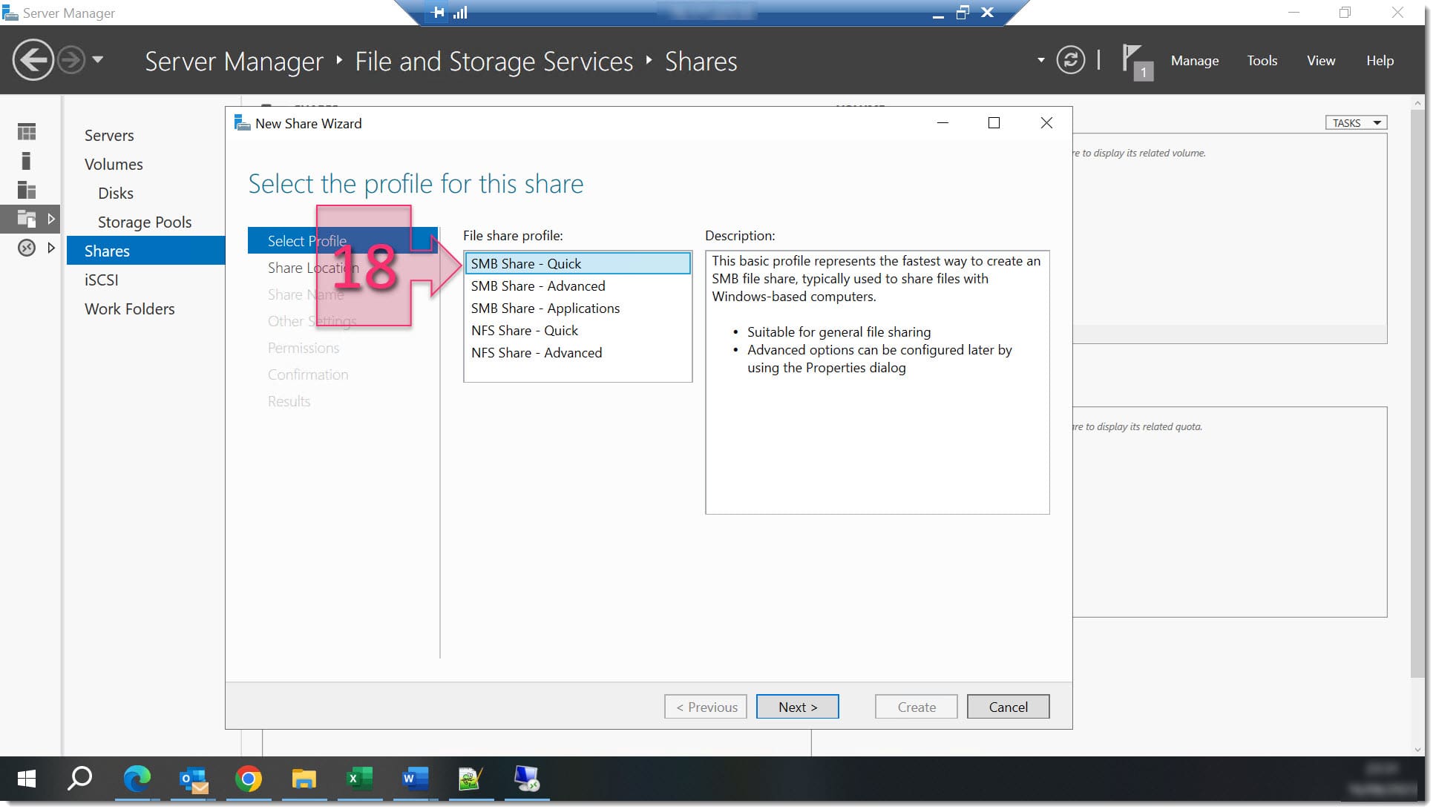Click File and Storage Services sidebar icon
Screen dimensions: 1436x812
pos(27,219)
